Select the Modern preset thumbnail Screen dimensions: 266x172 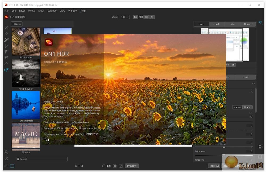tap(26, 136)
